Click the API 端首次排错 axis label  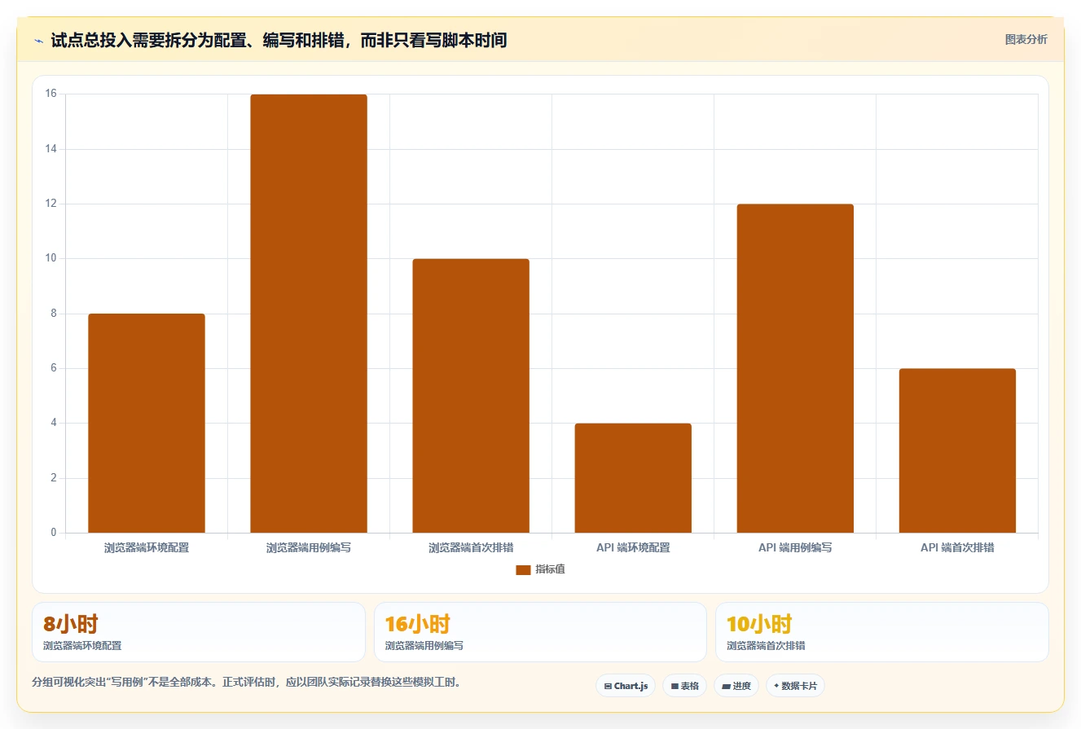[x=957, y=547]
